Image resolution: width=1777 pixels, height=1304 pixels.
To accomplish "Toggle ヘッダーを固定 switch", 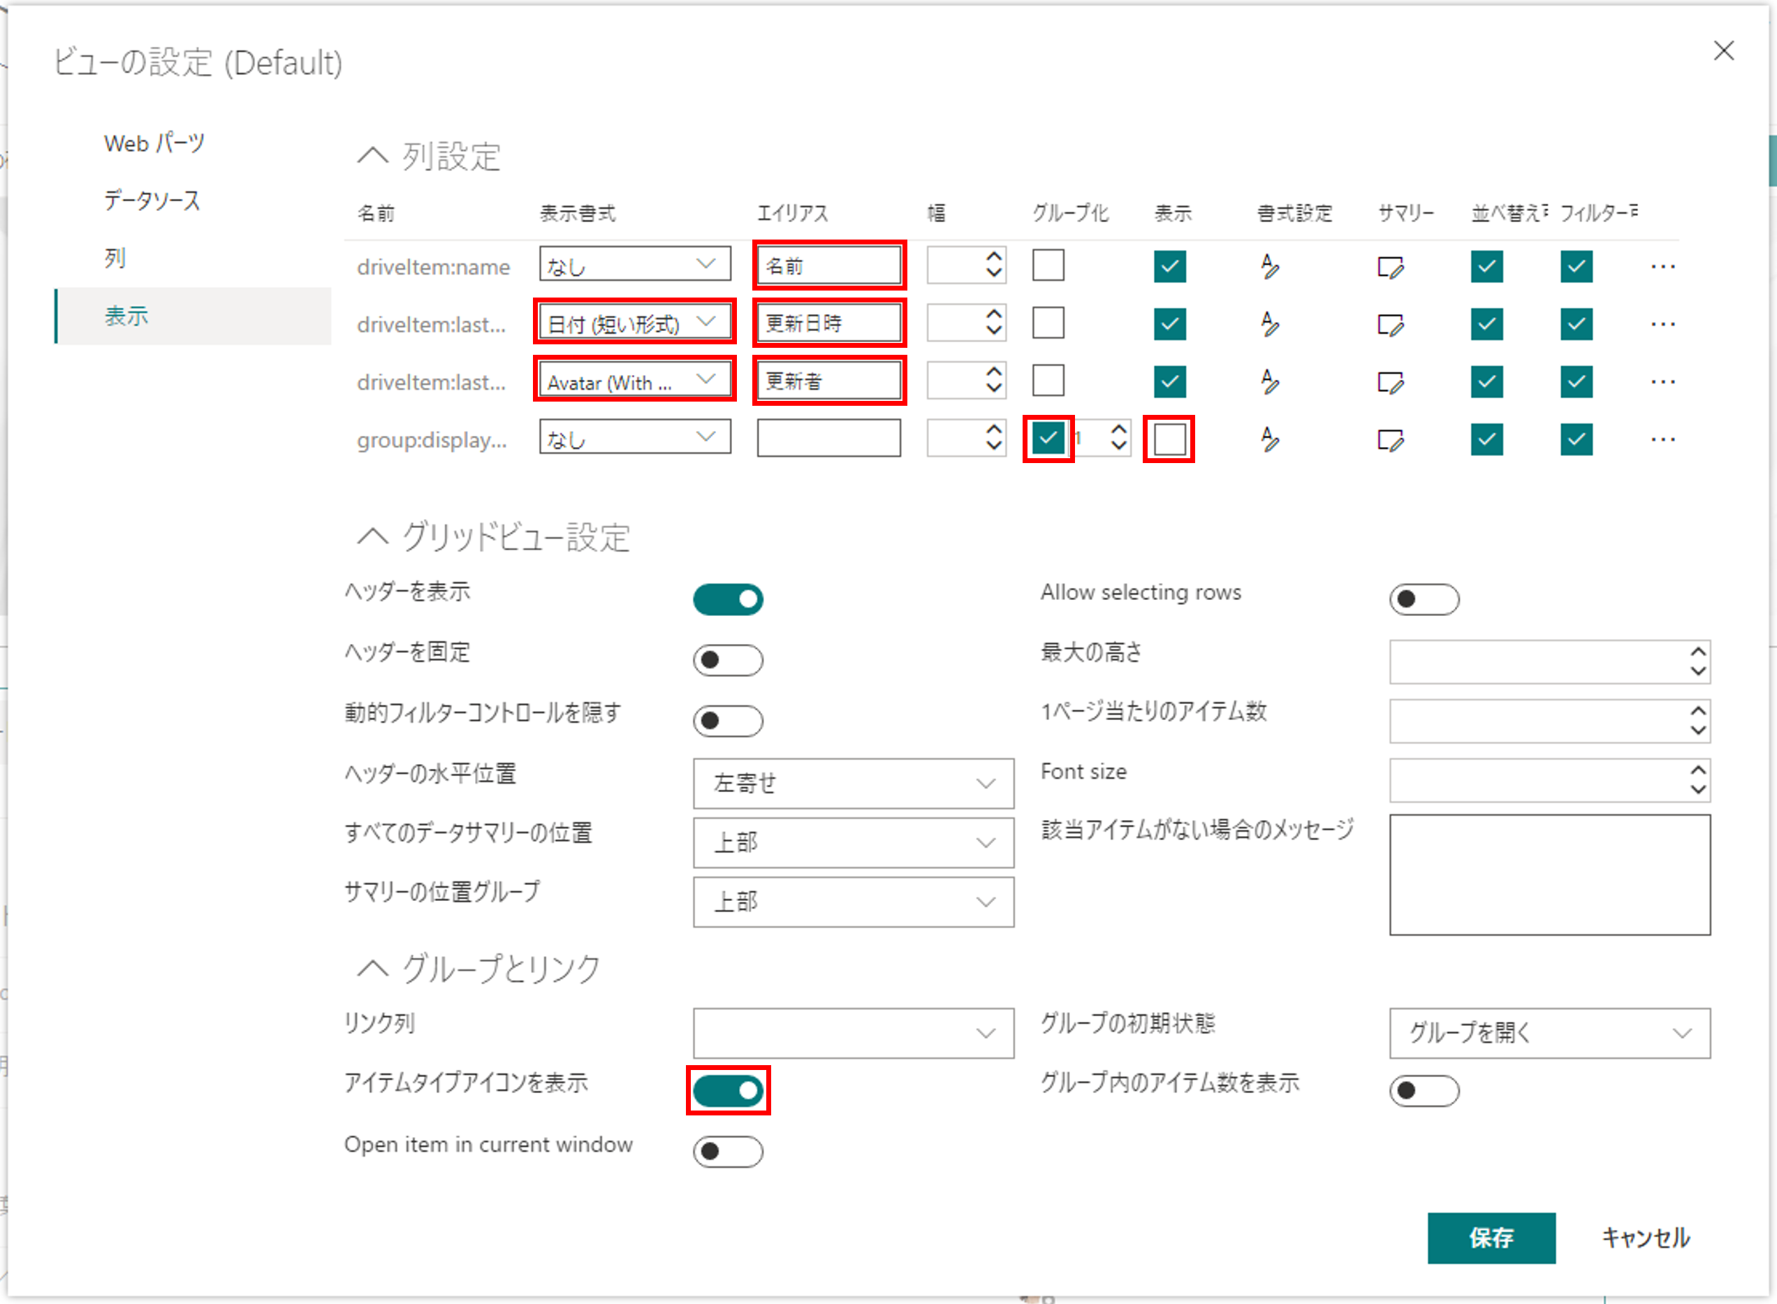I will [x=727, y=660].
